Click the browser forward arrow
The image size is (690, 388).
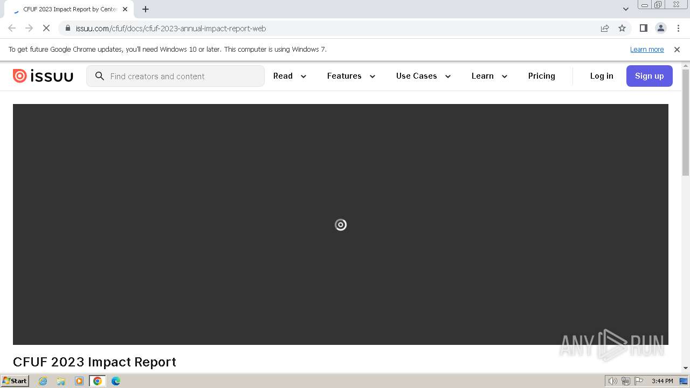29,28
